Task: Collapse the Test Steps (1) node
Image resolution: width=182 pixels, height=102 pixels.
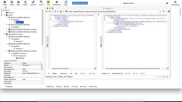Action: point(12,56)
